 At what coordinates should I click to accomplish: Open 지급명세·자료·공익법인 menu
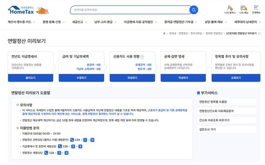pyautogui.click(x=138, y=22)
